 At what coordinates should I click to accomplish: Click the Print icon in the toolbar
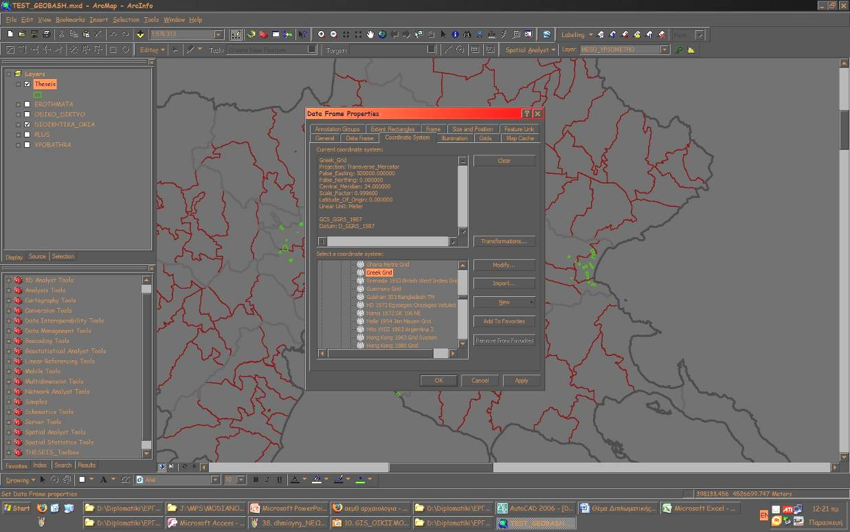(46, 34)
